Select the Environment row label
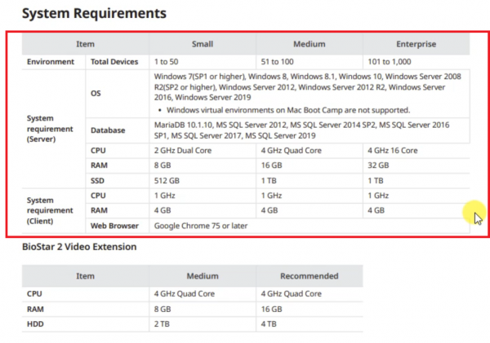The width and height of the screenshot is (490, 343). click(50, 61)
